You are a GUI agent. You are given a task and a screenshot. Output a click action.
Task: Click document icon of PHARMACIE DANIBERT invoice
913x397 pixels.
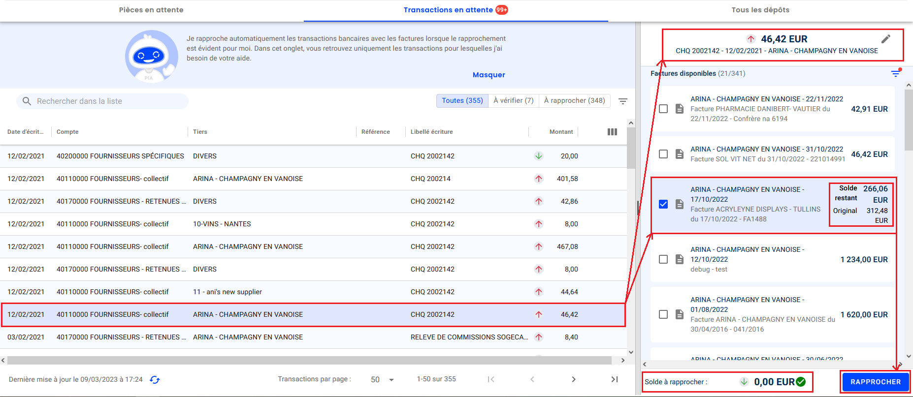pyautogui.click(x=680, y=109)
